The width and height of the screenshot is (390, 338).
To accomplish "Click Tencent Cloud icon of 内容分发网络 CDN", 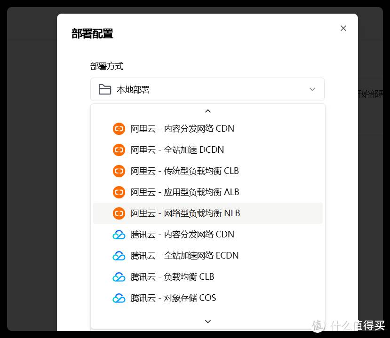I will point(119,235).
